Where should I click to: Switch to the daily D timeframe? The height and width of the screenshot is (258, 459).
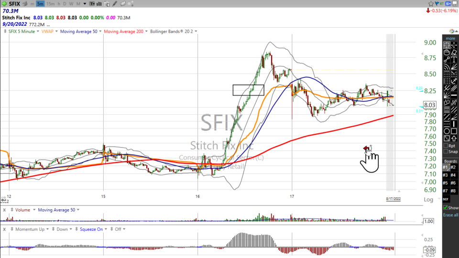(x=64, y=4)
